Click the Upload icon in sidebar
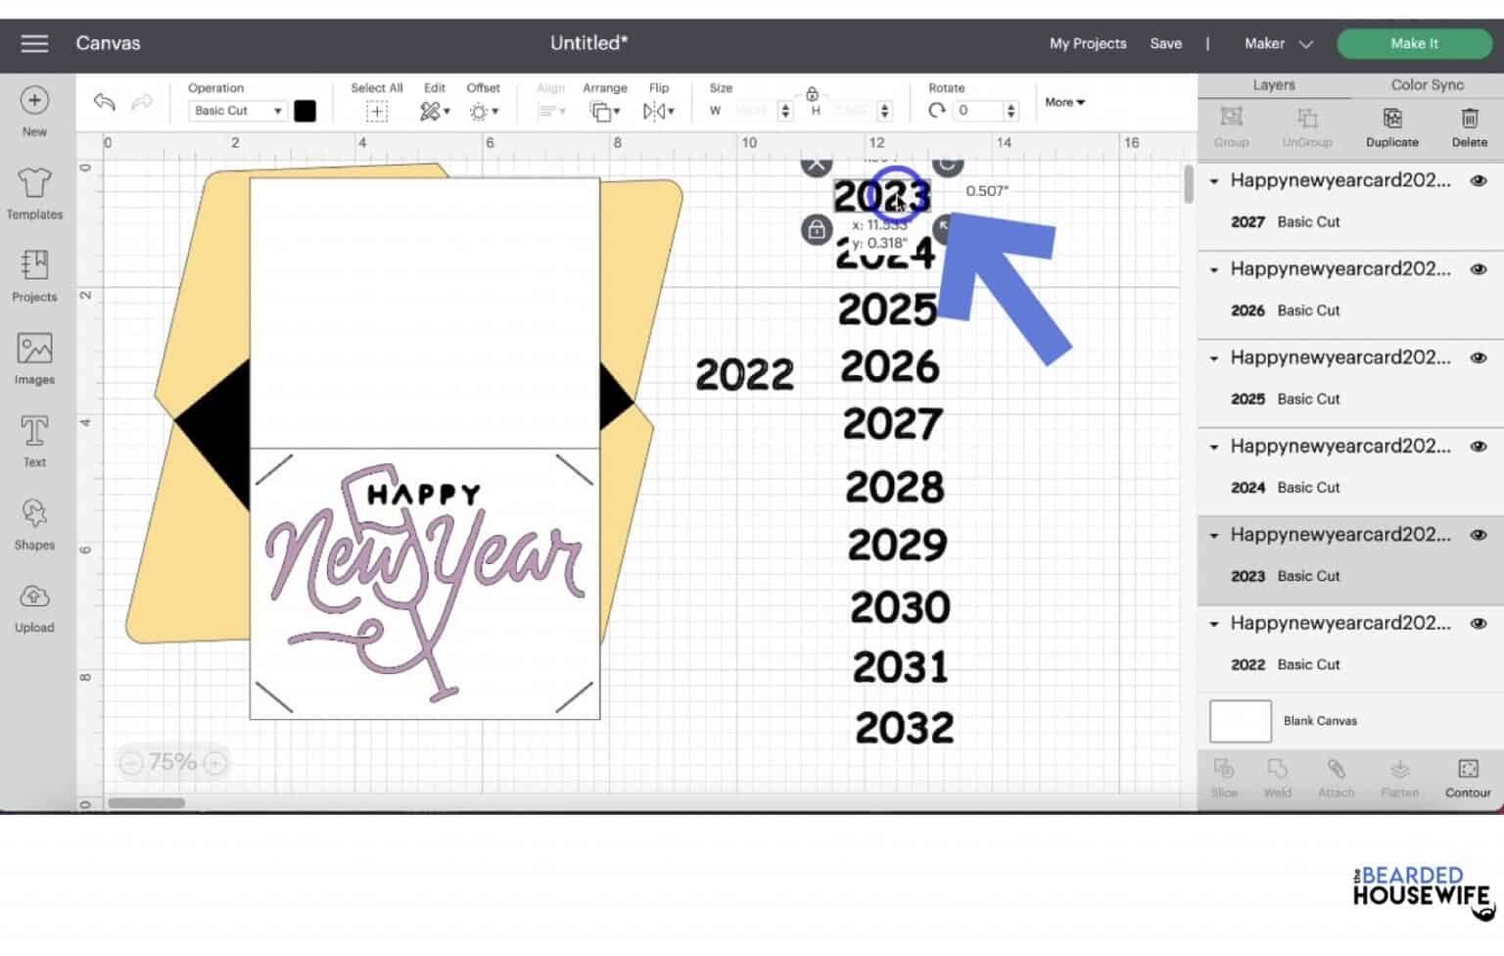Viewport: 1504px width, 956px height. pyautogui.click(x=34, y=604)
